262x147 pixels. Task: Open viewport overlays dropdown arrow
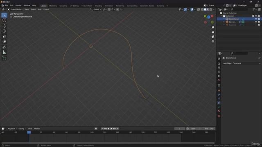195,9
